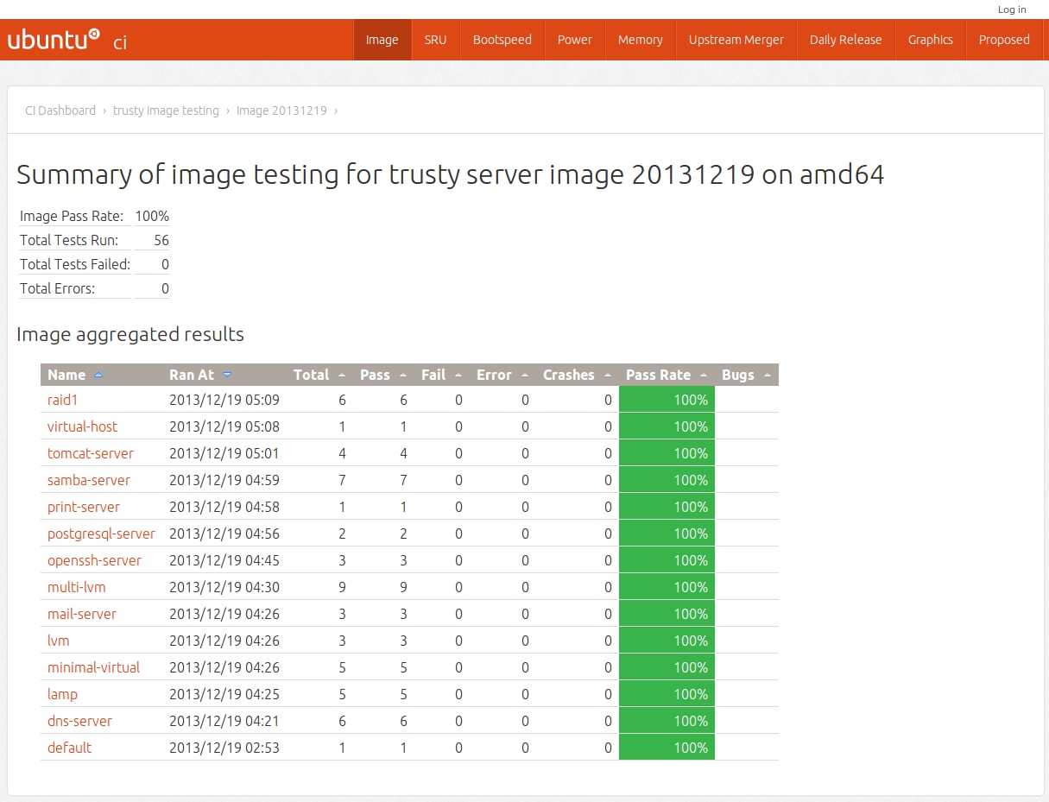
Task: Open samba-server results
Action: point(89,480)
